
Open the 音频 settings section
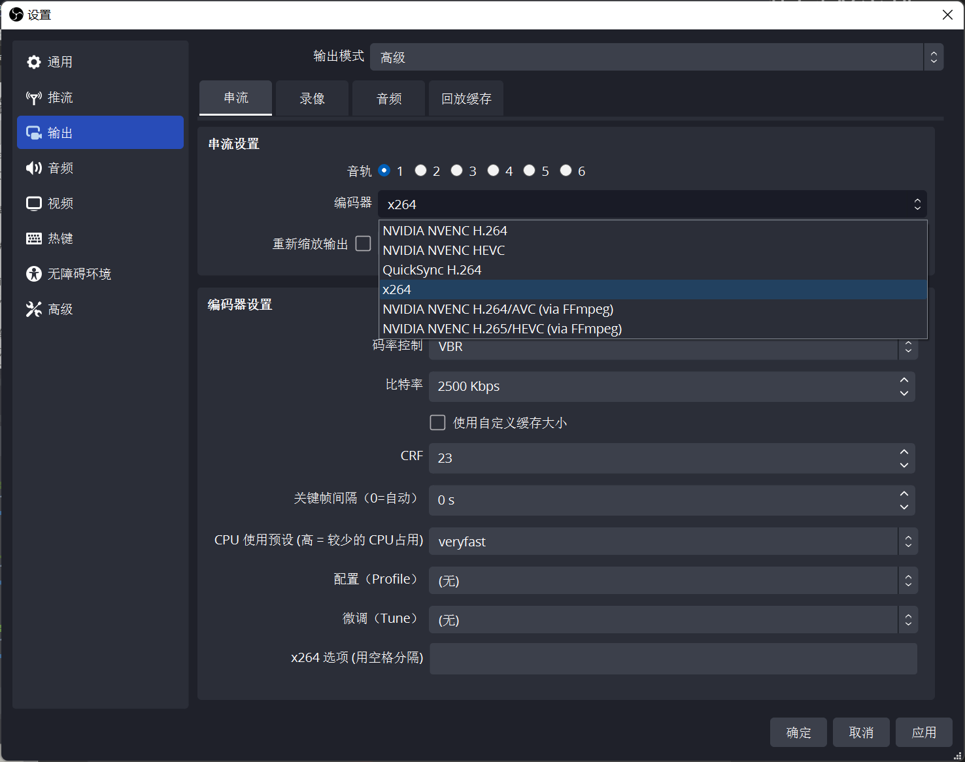[59, 167]
